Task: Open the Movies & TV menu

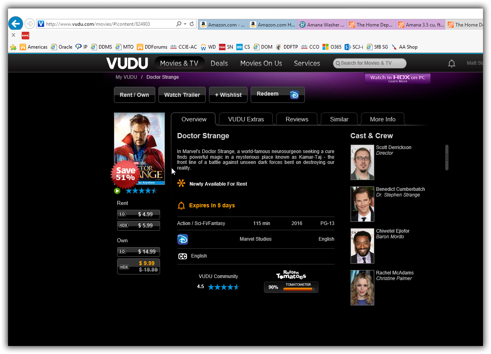Action: [179, 63]
